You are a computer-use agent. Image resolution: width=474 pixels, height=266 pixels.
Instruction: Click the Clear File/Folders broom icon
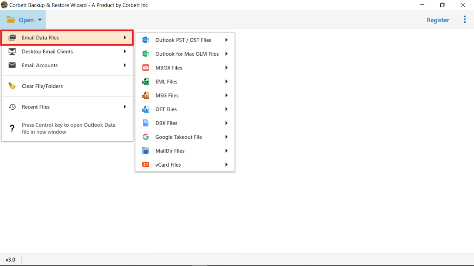[x=12, y=86]
